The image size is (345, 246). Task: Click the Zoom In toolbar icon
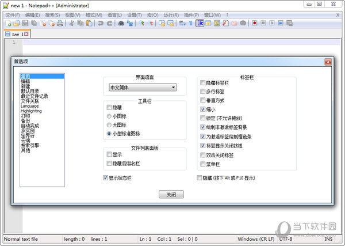pos(141,23)
